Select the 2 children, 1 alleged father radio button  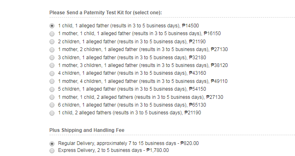pos(52,42)
